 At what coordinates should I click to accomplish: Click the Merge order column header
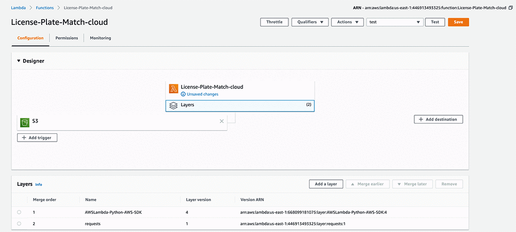pos(43,199)
